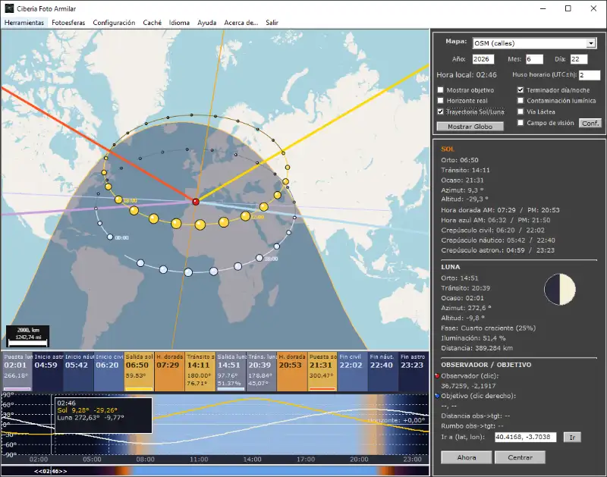This screenshot has width=607, height=477.
Task: Select the Salida sol 06:50 event tile
Action: pos(139,372)
